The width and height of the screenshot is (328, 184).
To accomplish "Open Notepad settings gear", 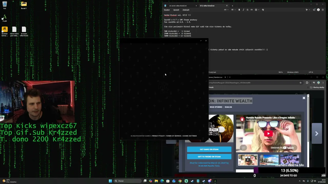I will point(323,10).
